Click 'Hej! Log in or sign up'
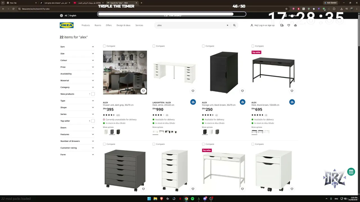The image size is (360, 202). (x=263, y=25)
